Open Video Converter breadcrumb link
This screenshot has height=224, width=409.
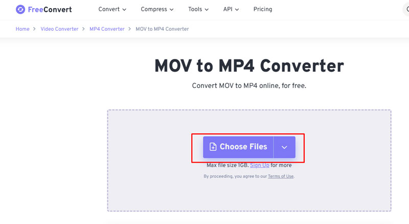tap(59, 29)
